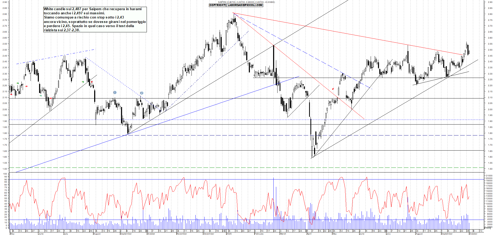This screenshot has width=493, height=235.
Task: Click the tallest blue volume spike in late February
Action: click(x=273, y=198)
